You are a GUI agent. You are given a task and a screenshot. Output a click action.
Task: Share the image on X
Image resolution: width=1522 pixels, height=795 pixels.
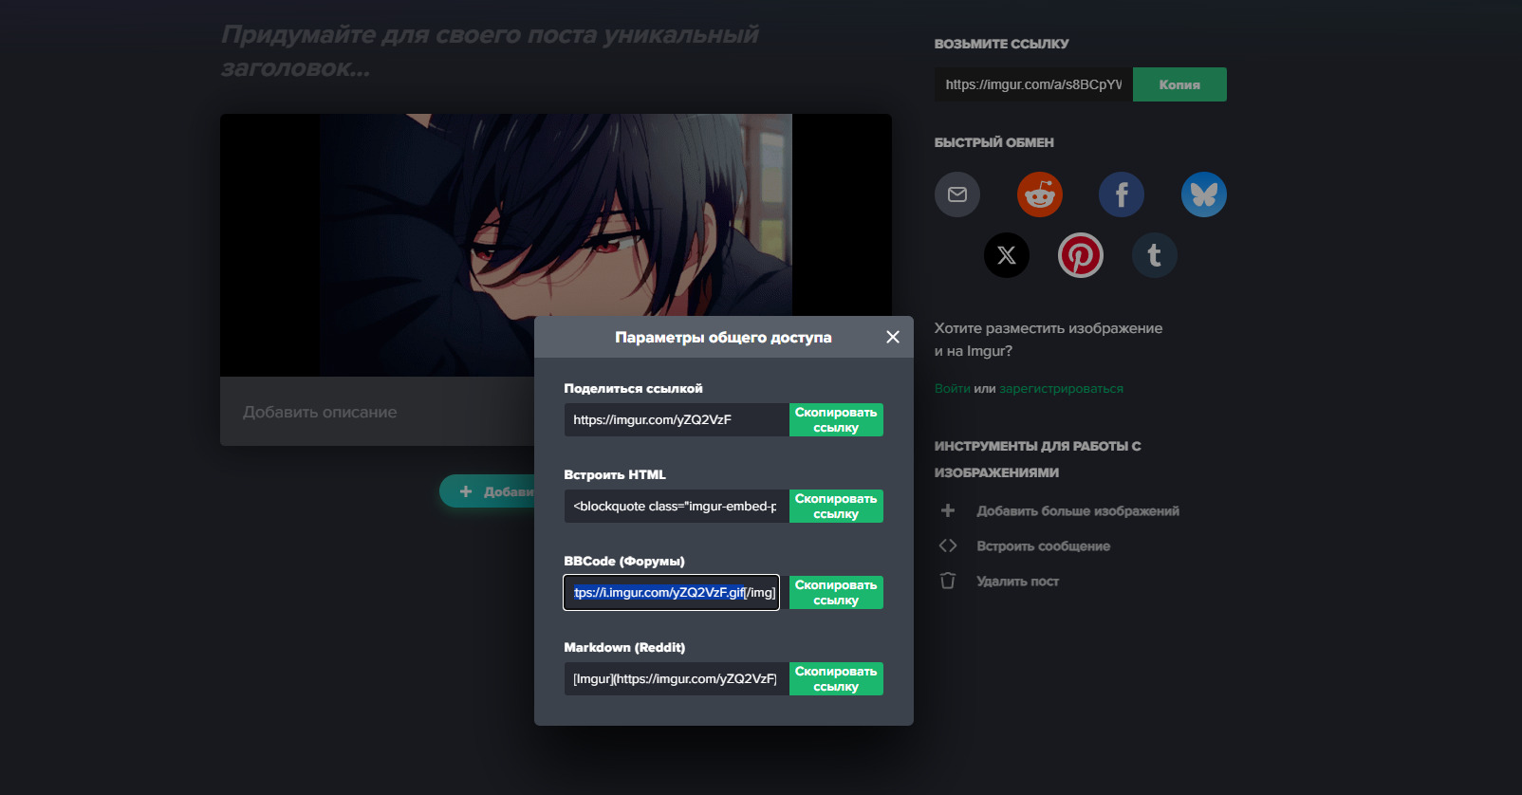click(1006, 255)
